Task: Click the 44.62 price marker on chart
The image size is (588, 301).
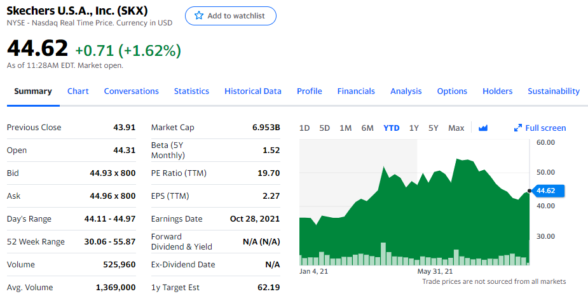Action: pos(547,191)
